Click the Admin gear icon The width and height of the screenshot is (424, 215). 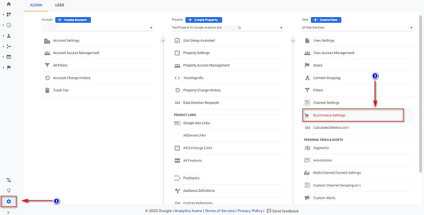tap(9, 201)
